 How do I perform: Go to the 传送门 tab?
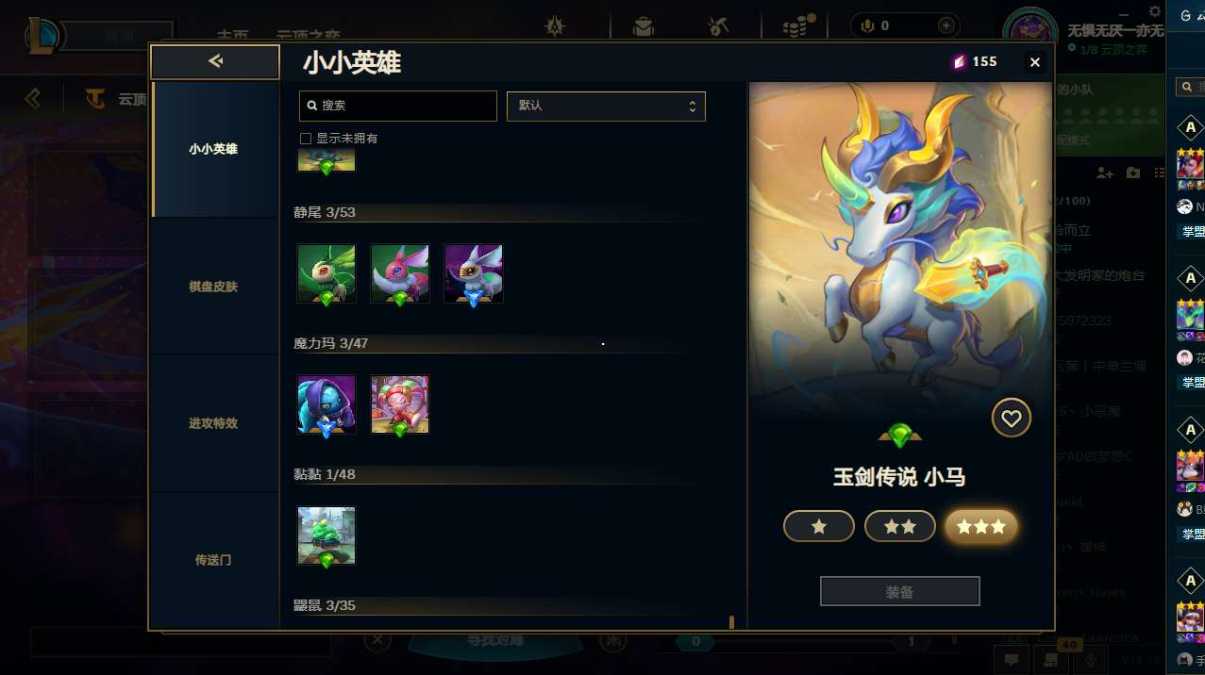tap(213, 560)
